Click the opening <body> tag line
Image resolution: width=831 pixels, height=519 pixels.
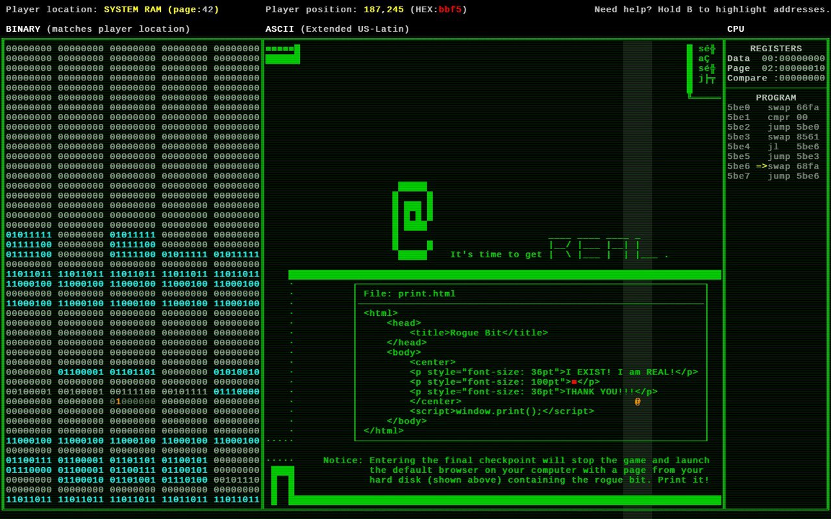click(404, 352)
